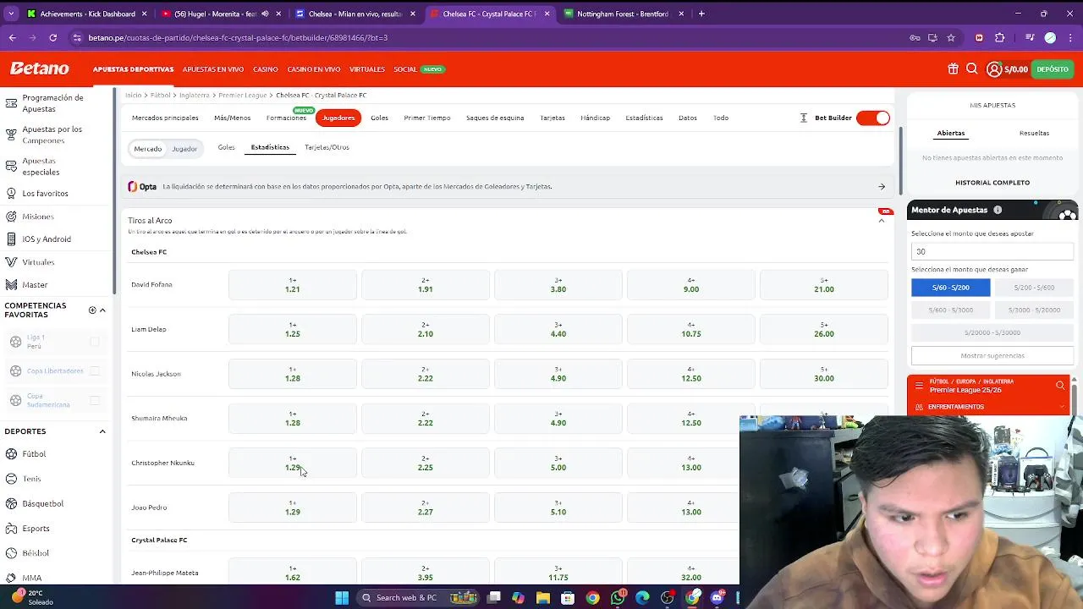Open Historial Completo link
This screenshot has width=1083, height=609.
tap(992, 183)
